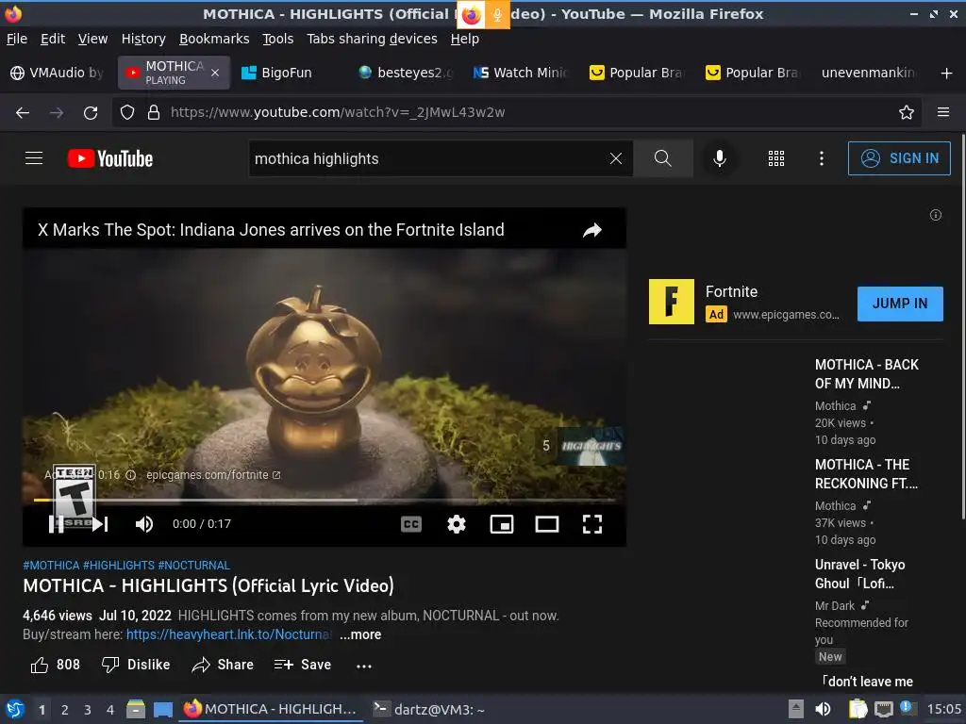View site security padlock info
The image size is (966, 724).
point(154,113)
